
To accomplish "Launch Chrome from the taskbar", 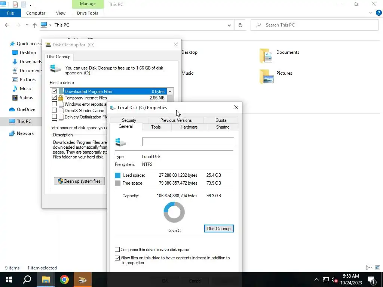I will [x=64, y=280].
